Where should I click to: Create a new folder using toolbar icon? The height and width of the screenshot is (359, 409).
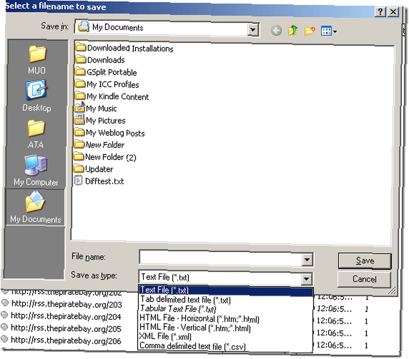pyautogui.click(x=310, y=31)
